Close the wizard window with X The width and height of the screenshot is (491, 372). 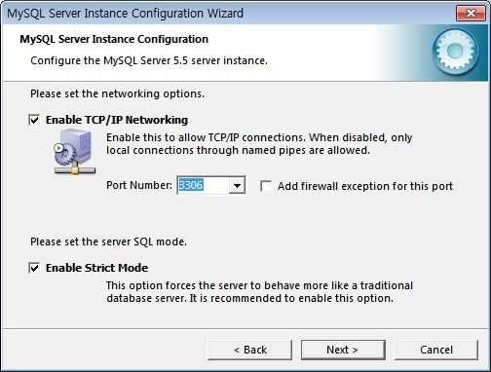click(x=471, y=13)
